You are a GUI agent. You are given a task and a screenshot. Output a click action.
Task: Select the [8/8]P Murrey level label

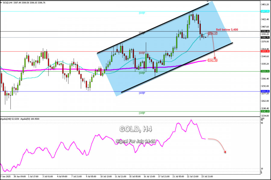tap(142, 13)
